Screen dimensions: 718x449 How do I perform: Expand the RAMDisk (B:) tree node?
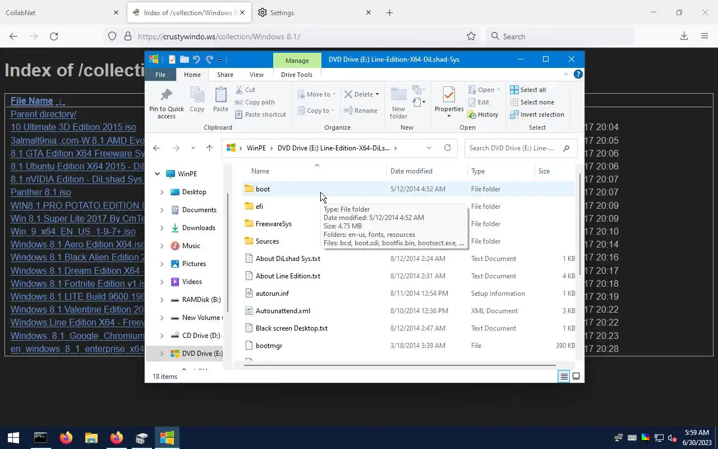[x=162, y=300]
